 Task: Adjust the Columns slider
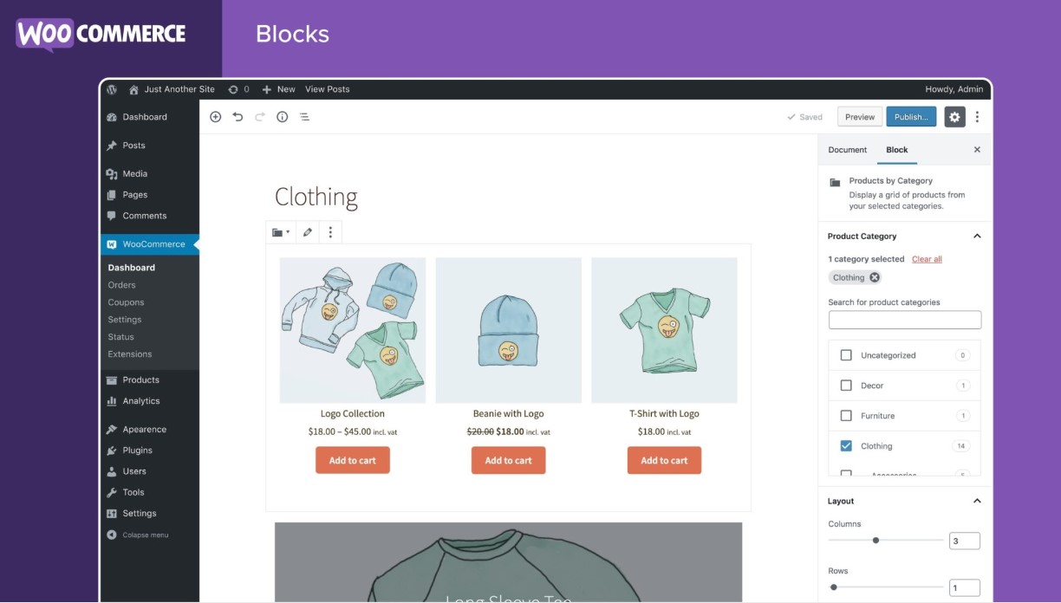point(885,540)
